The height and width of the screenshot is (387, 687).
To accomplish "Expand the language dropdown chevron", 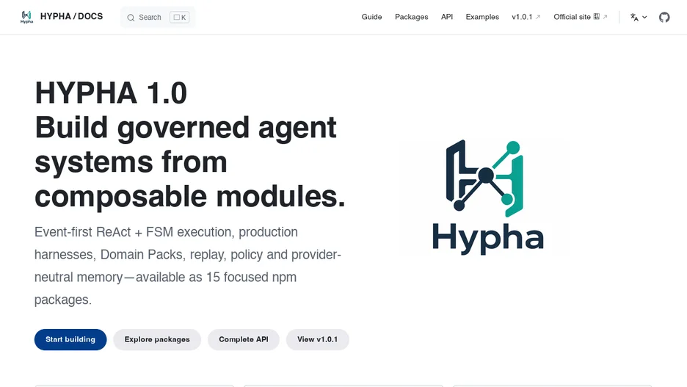I will coord(644,17).
